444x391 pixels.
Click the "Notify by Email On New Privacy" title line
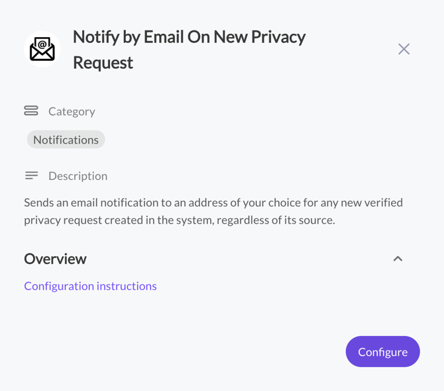point(189,36)
